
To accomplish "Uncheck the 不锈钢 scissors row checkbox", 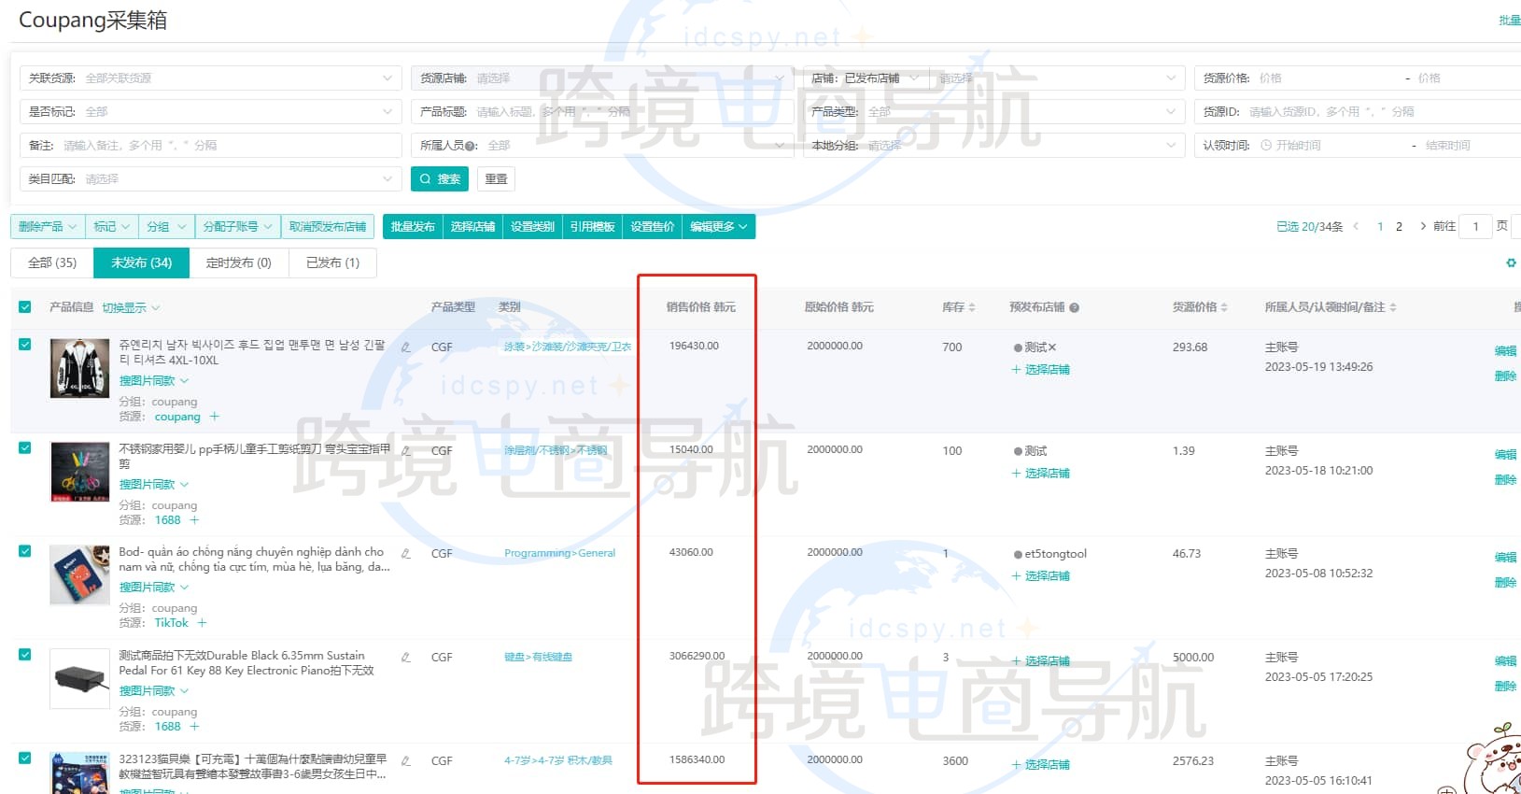I will (25, 447).
